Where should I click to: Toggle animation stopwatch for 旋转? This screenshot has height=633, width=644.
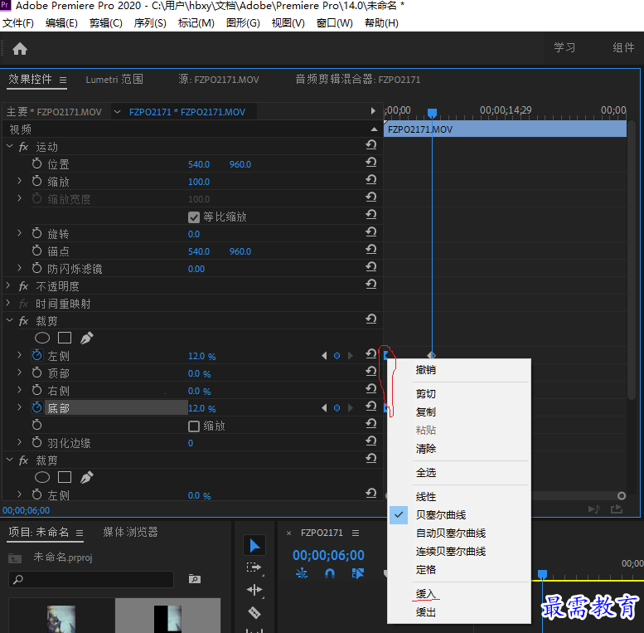(x=37, y=233)
